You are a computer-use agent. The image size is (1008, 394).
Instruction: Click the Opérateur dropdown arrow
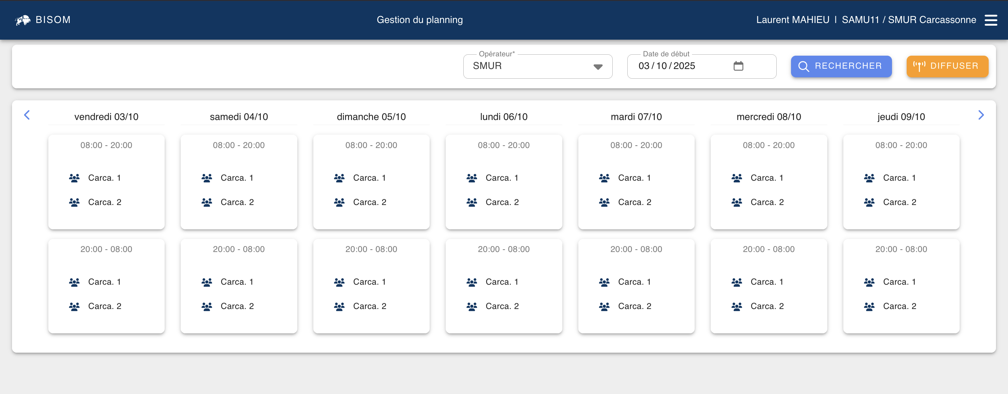(x=598, y=67)
